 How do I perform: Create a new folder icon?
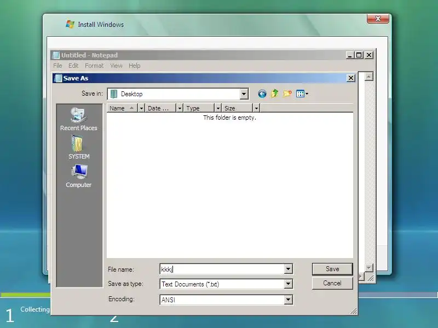click(x=287, y=93)
